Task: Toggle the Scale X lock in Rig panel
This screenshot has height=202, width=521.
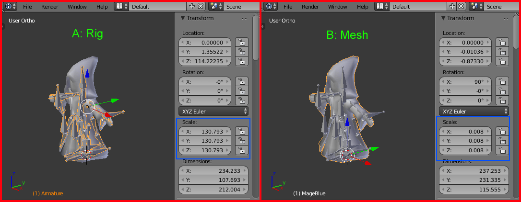Action: (242, 131)
